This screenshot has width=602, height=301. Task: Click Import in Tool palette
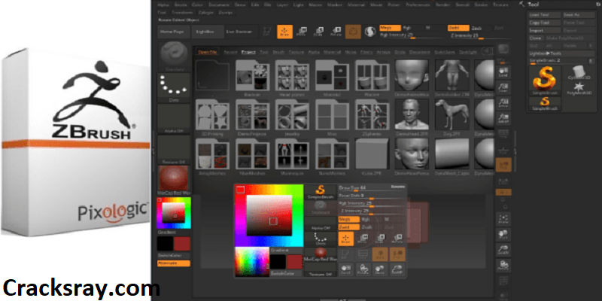tap(545, 30)
